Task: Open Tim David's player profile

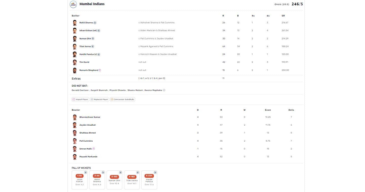Action: [x=84, y=62]
